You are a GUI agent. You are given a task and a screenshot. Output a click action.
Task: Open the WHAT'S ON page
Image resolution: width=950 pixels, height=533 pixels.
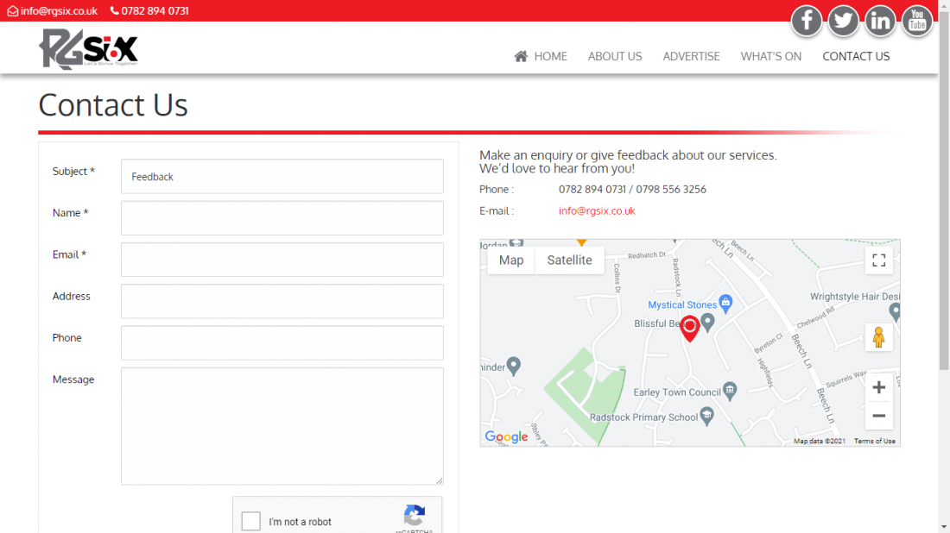coord(770,56)
